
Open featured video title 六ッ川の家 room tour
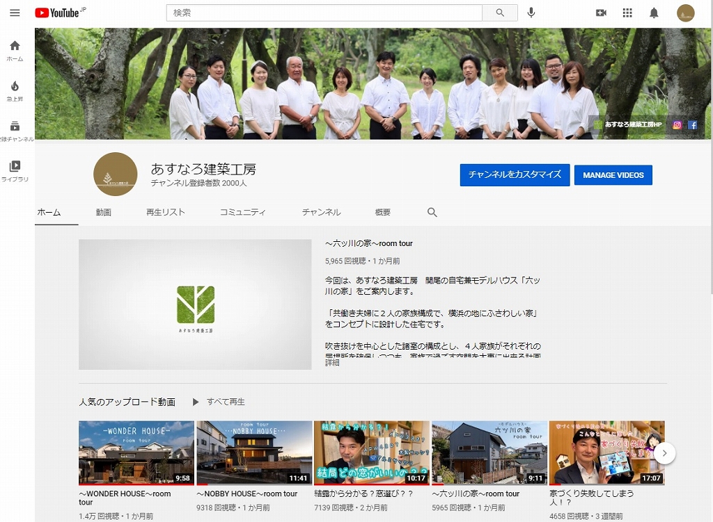(x=369, y=243)
